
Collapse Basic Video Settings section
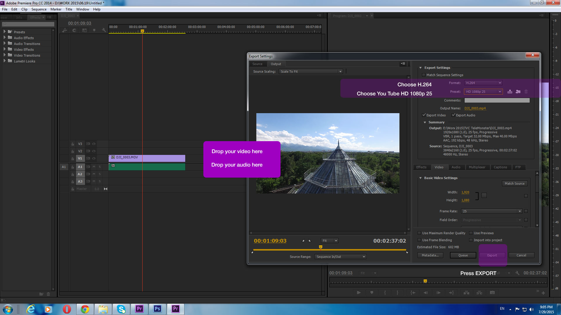pos(420,178)
